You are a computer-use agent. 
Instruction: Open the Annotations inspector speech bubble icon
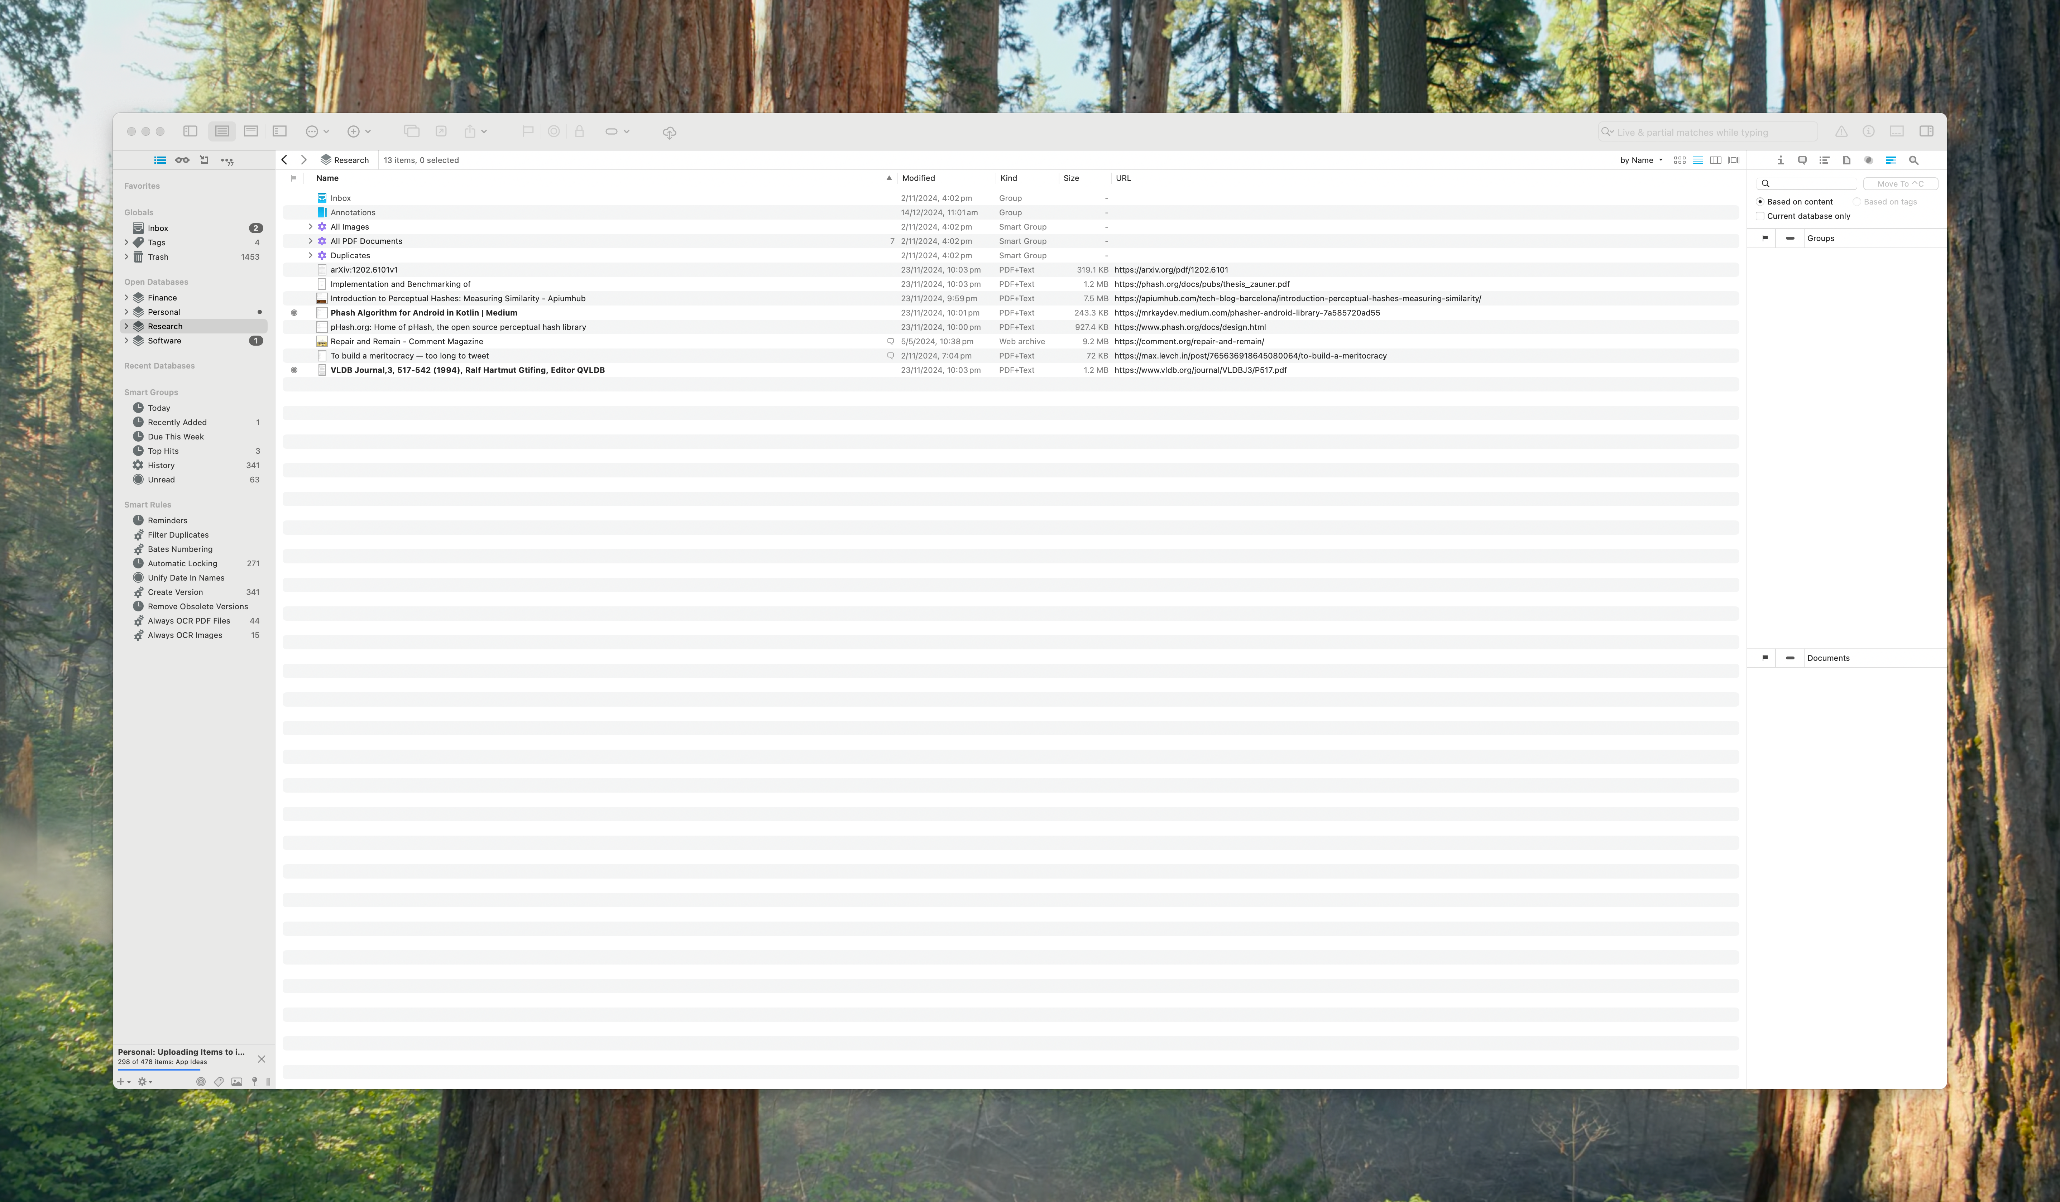pyautogui.click(x=1802, y=160)
